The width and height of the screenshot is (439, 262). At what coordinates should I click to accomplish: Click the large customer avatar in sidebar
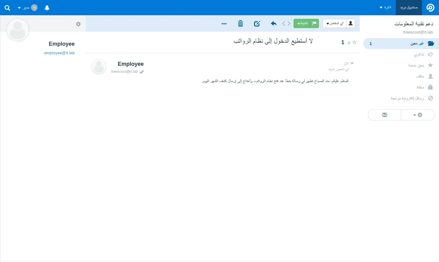18,30
